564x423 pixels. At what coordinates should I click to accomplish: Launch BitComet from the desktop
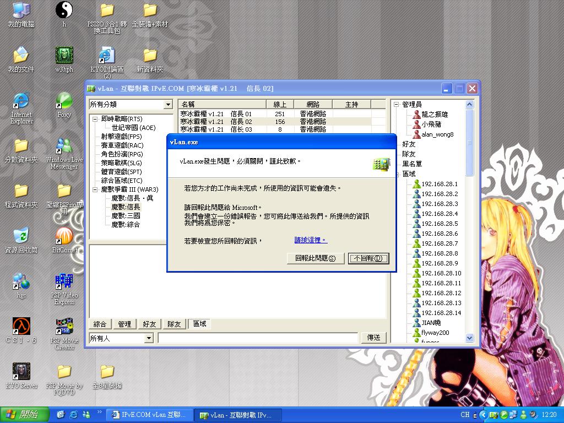click(x=64, y=235)
